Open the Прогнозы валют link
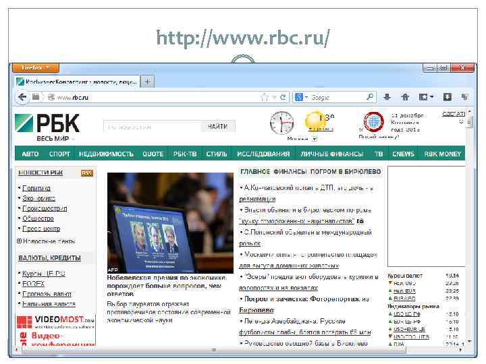 [47, 294]
